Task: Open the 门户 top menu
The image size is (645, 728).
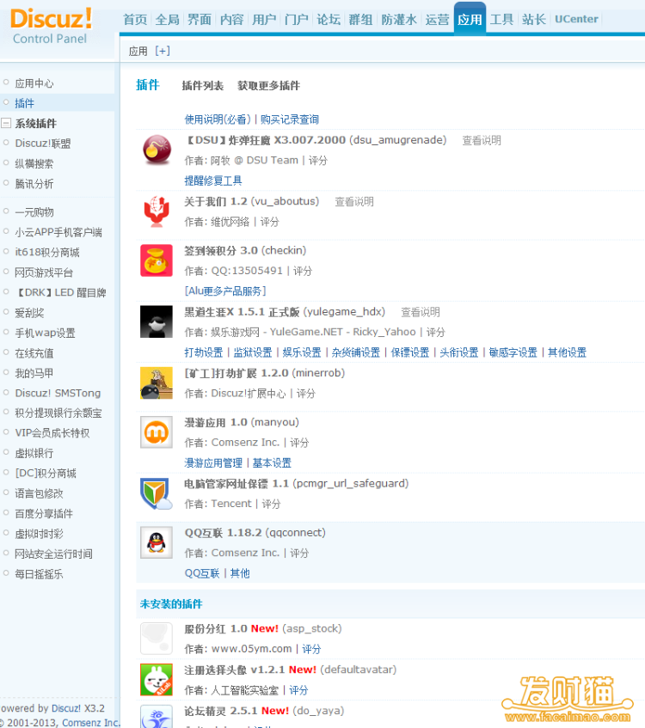Action: tap(297, 20)
